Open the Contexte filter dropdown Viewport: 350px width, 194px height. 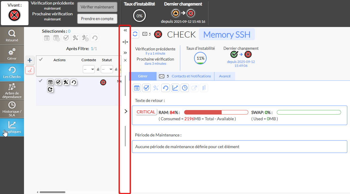point(89,69)
